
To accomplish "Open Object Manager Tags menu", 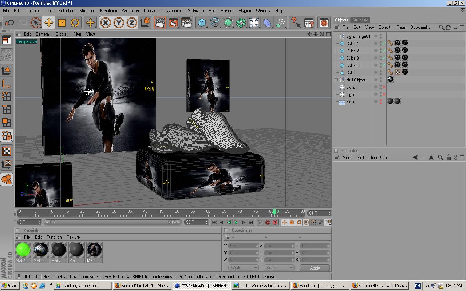I will pyautogui.click(x=401, y=27).
